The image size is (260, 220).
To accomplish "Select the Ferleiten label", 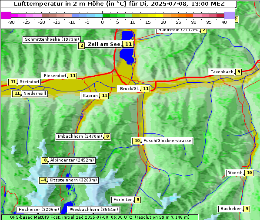I will click(123, 200).
